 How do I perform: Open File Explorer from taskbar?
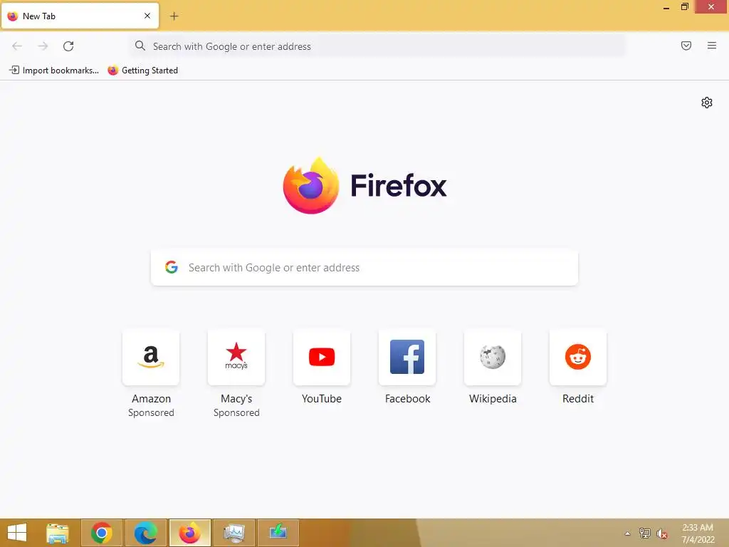point(58,533)
